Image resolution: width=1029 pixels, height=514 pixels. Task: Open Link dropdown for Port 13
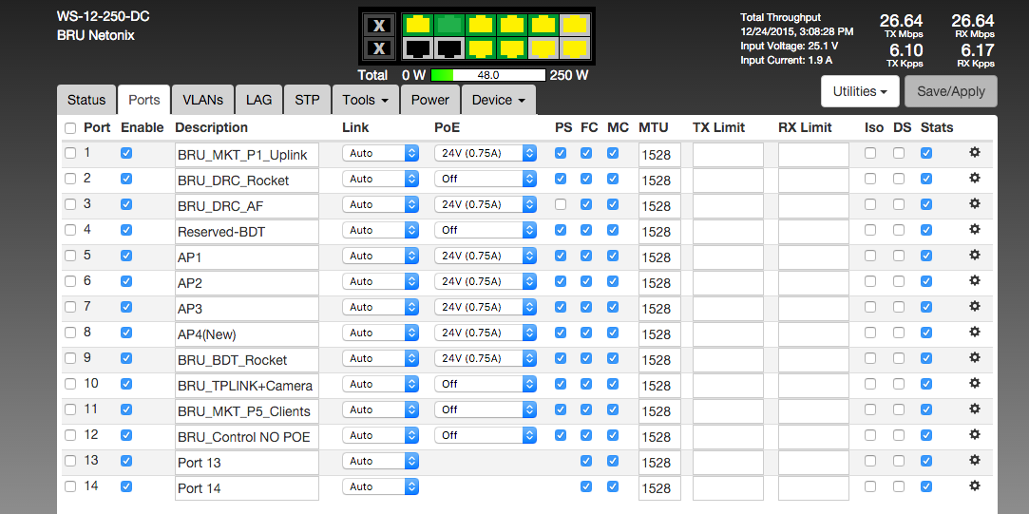coord(381,461)
